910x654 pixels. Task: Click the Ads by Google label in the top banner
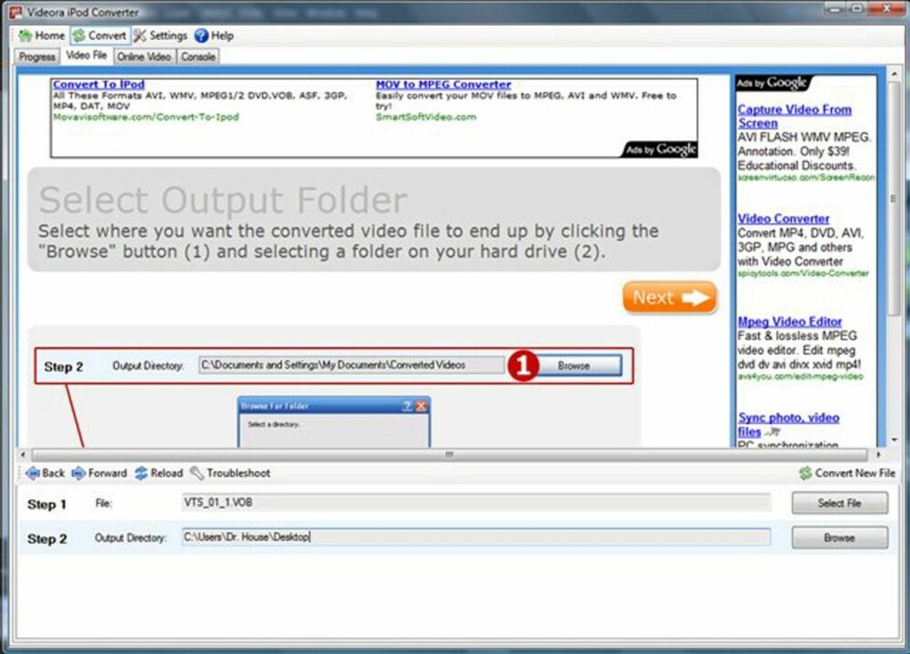pos(661,150)
